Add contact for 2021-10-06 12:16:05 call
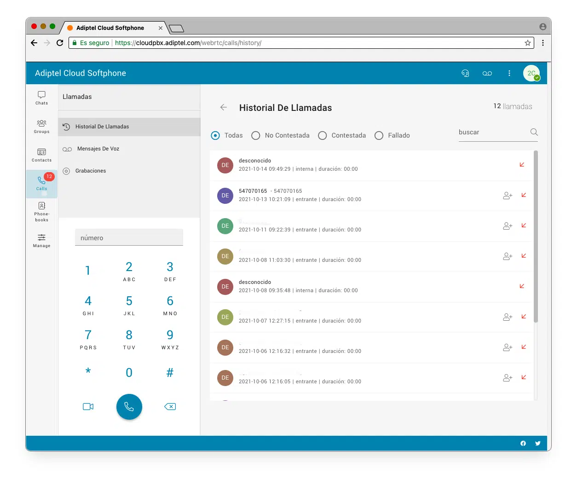 508,378
